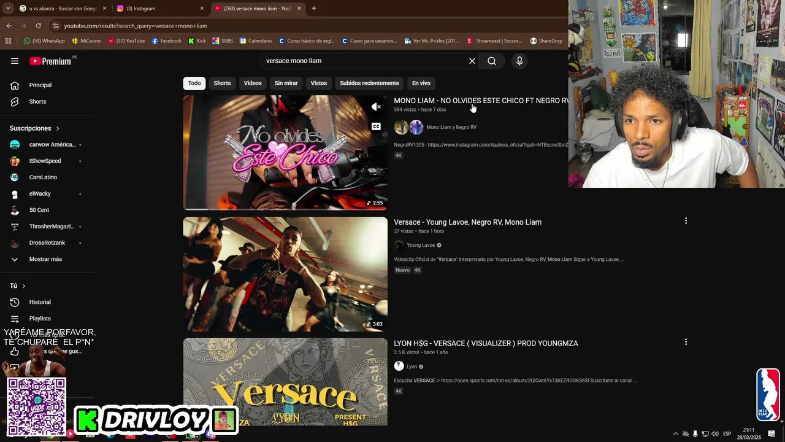Open the Young Lavoe channel link
The width and height of the screenshot is (785, 442).
point(421,245)
